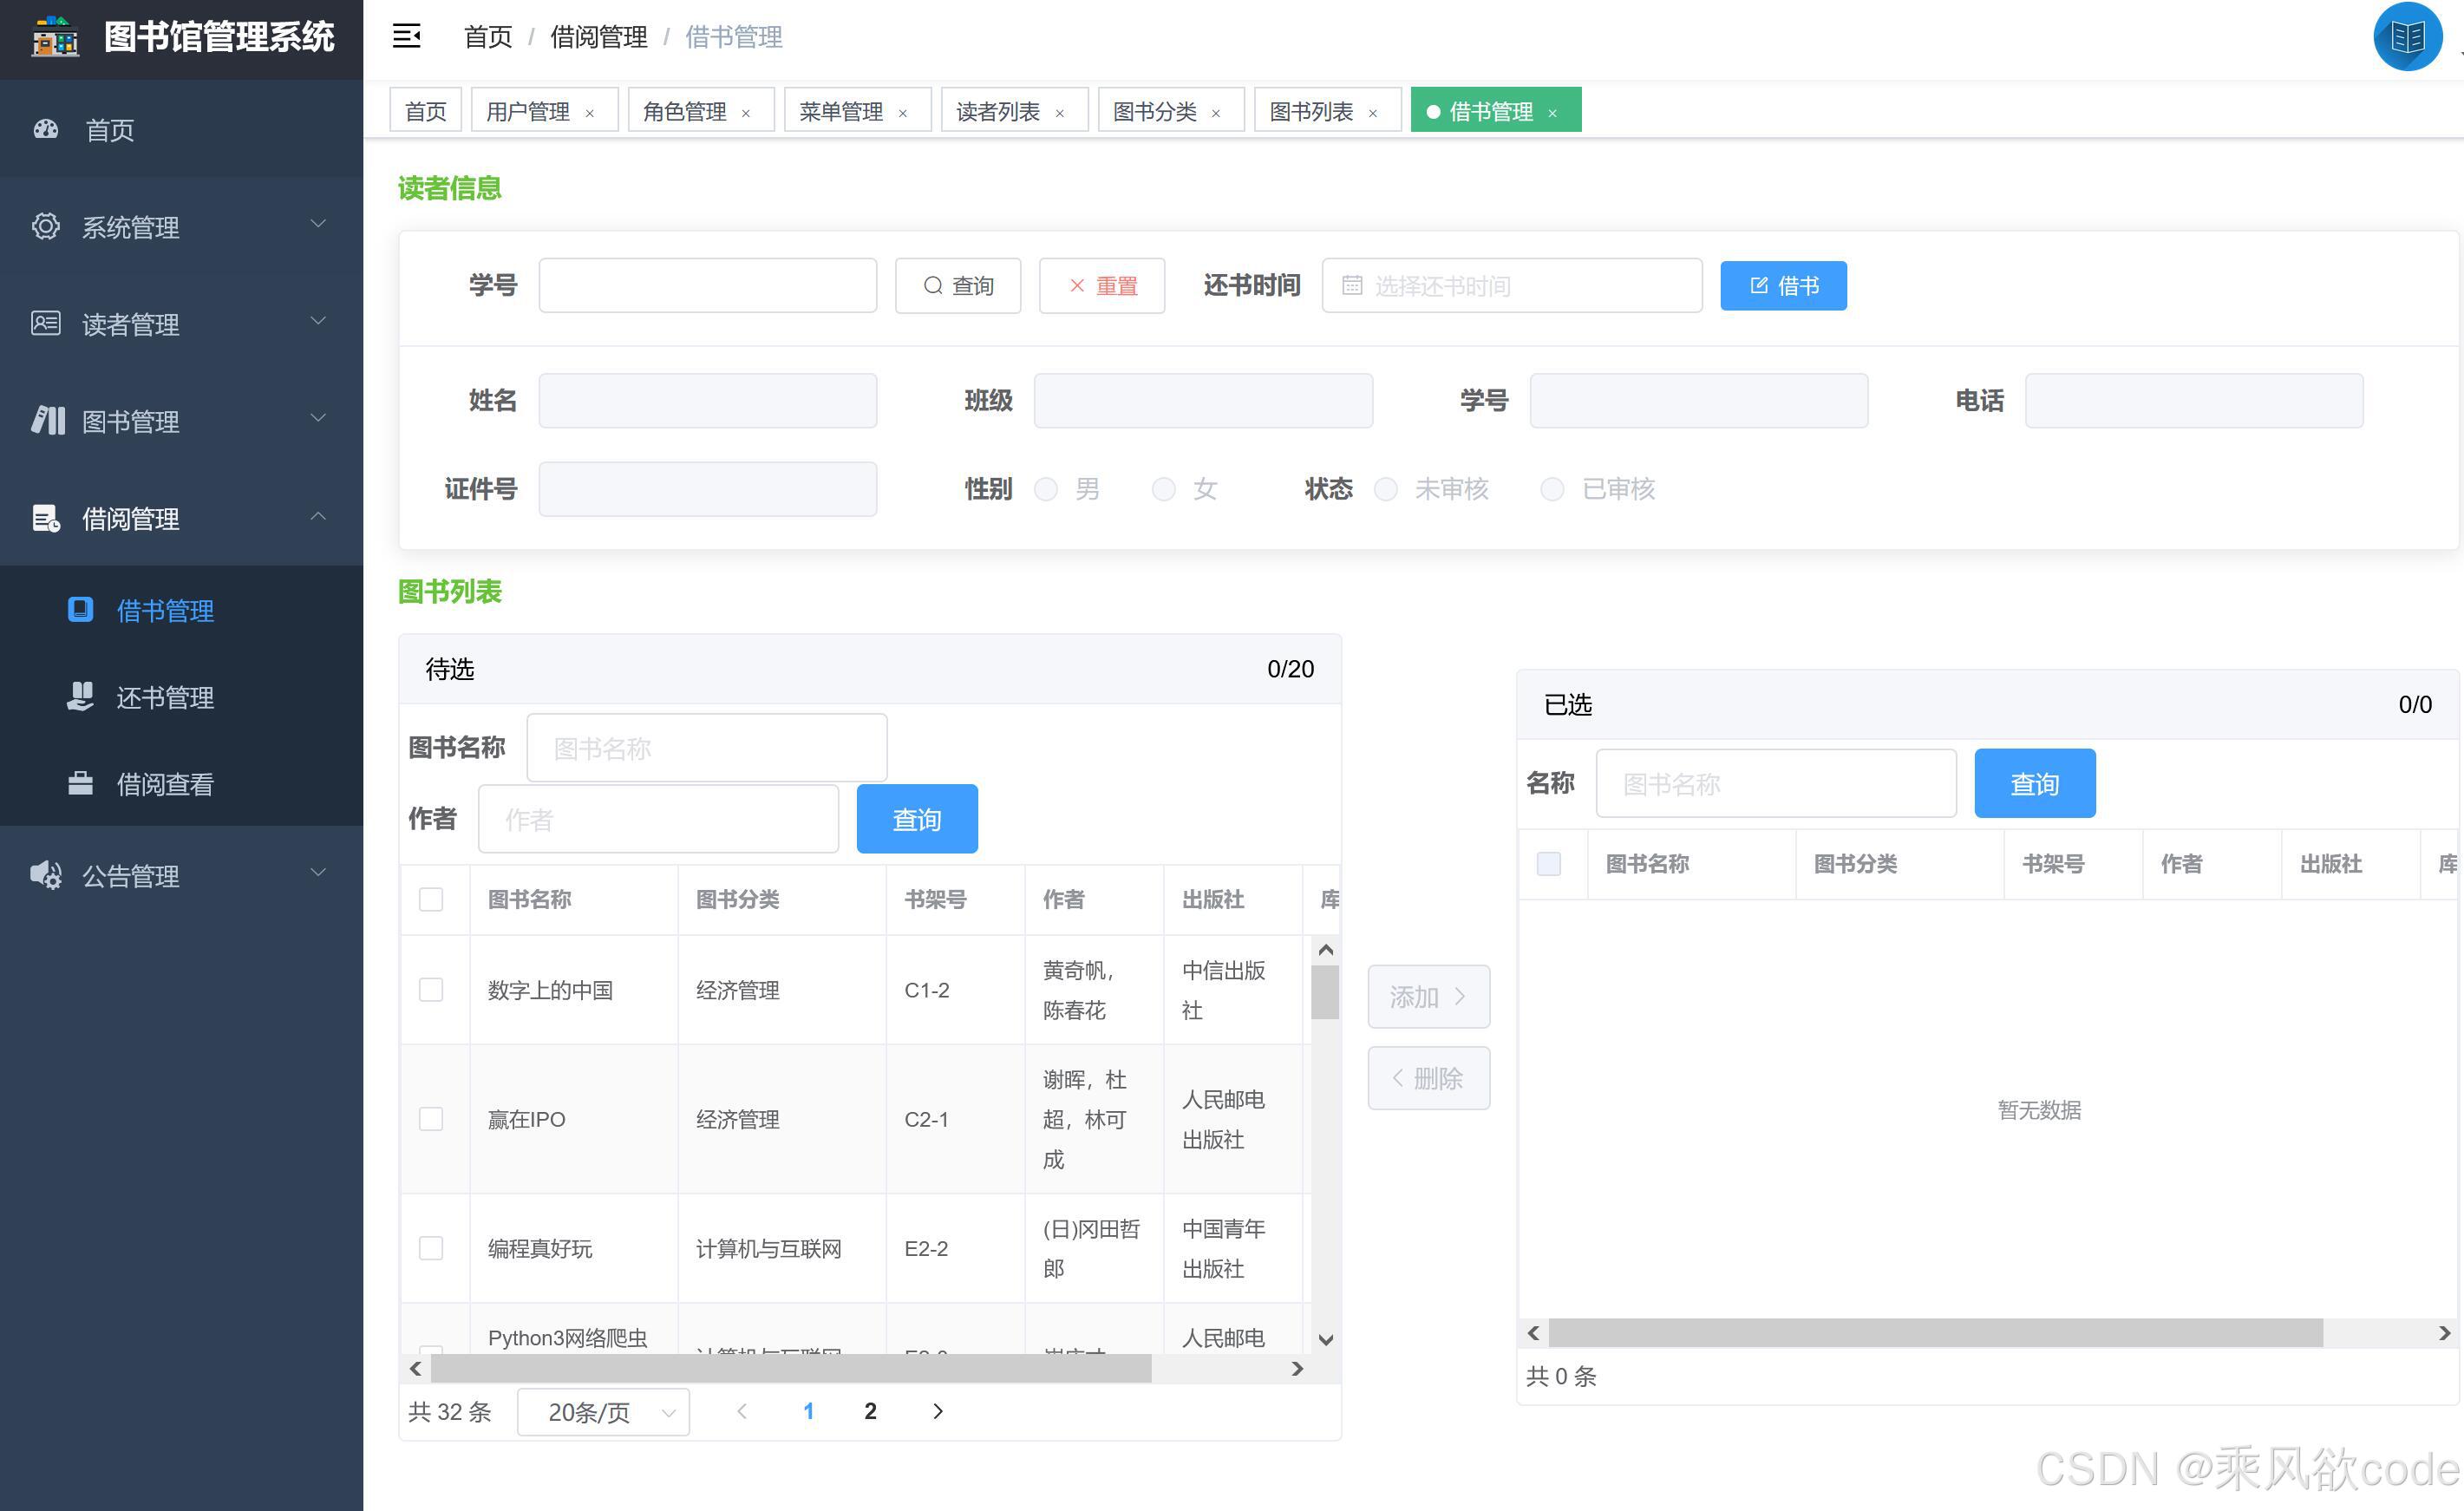Collapse the sidebar using the hamburger icon

[x=406, y=36]
